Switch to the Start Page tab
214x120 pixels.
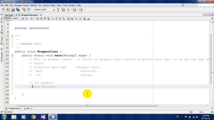tap(9, 15)
